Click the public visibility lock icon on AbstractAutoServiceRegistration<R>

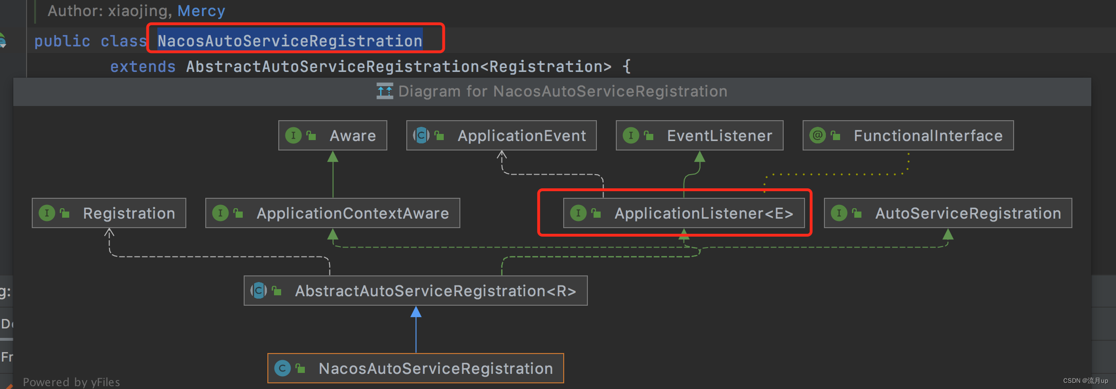277,291
